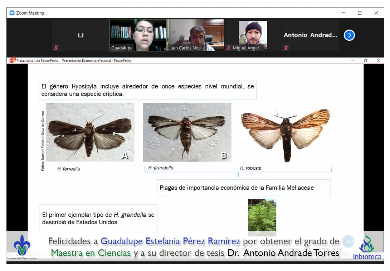
Task: Select the LJ participant tile
Action: 81,35
